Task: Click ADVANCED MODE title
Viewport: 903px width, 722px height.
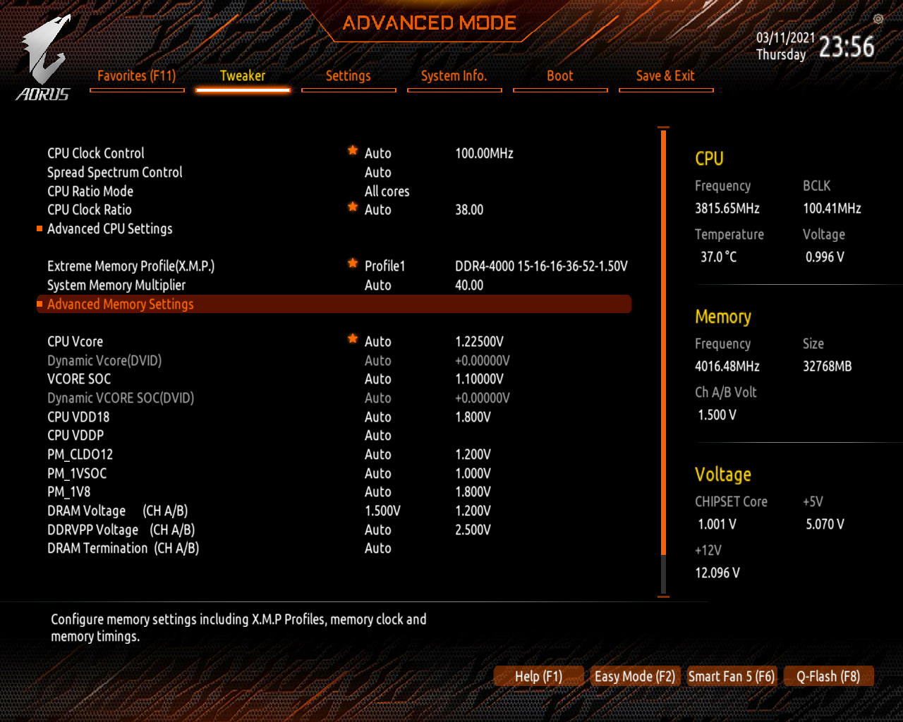Action: coord(430,23)
